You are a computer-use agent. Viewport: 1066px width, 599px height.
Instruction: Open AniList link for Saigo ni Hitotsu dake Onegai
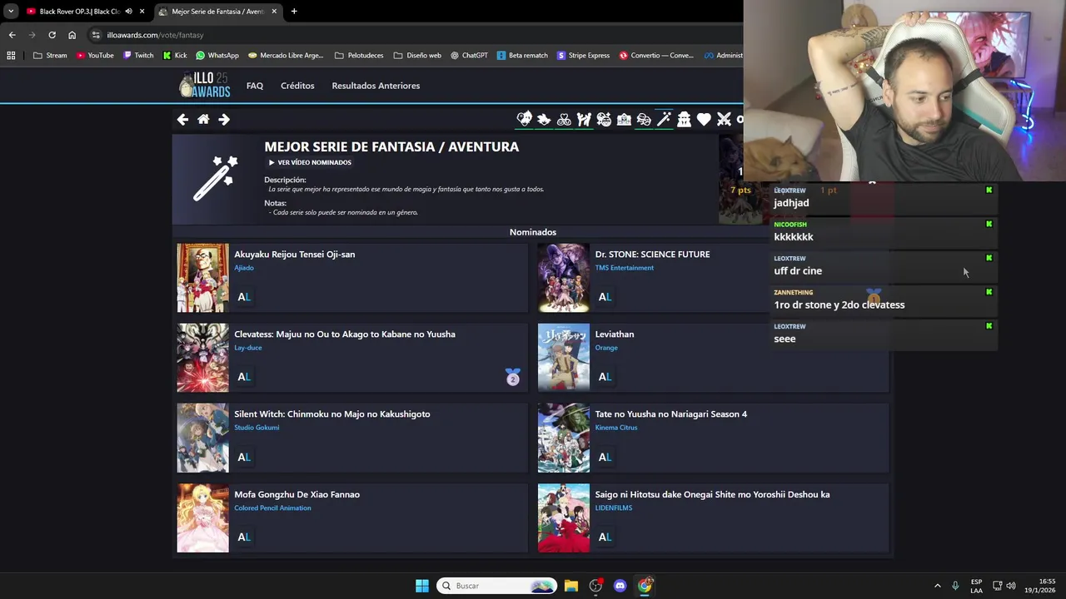click(605, 537)
